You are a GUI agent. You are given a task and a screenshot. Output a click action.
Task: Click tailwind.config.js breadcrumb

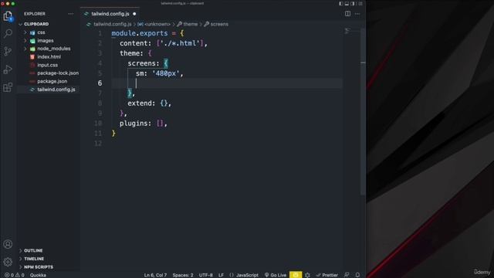[x=112, y=24]
